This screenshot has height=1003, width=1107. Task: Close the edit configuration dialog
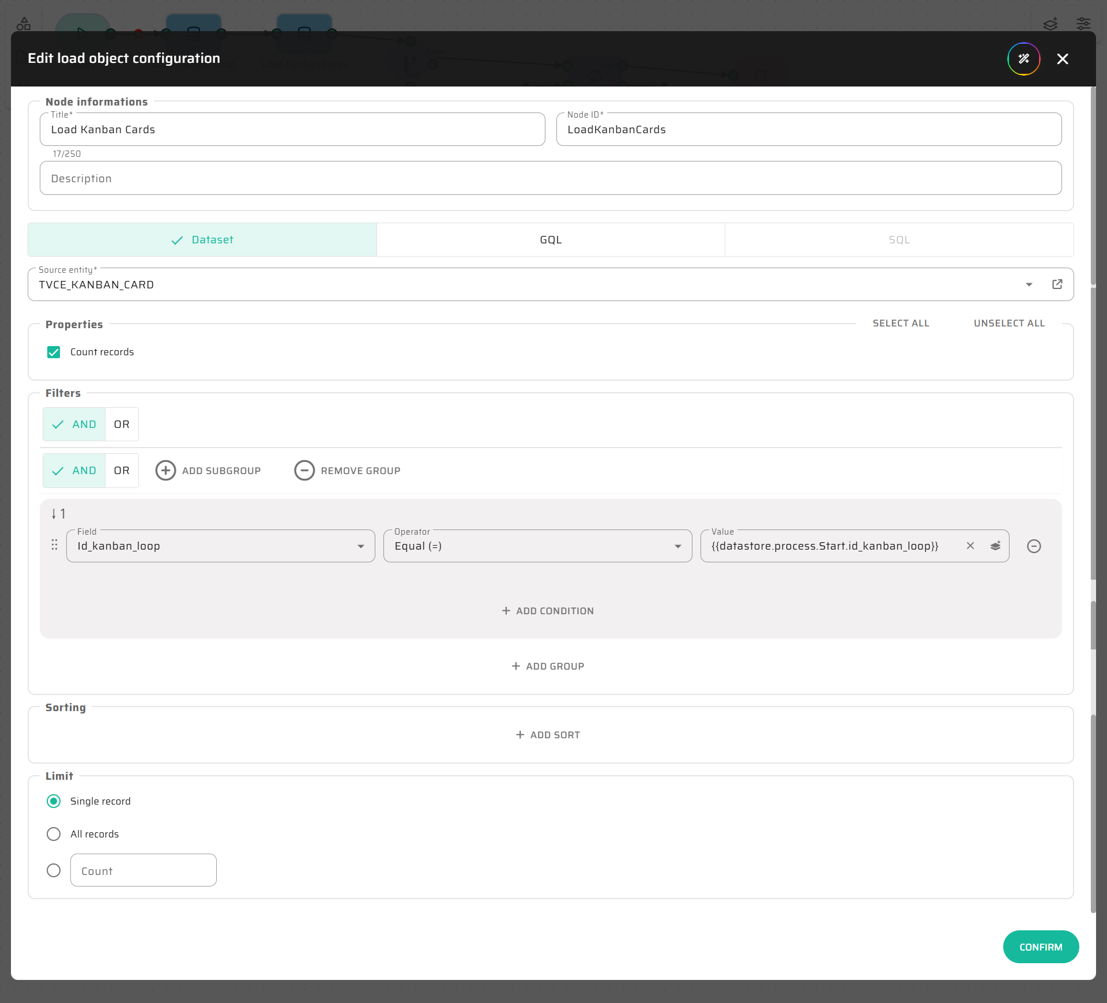click(1063, 59)
